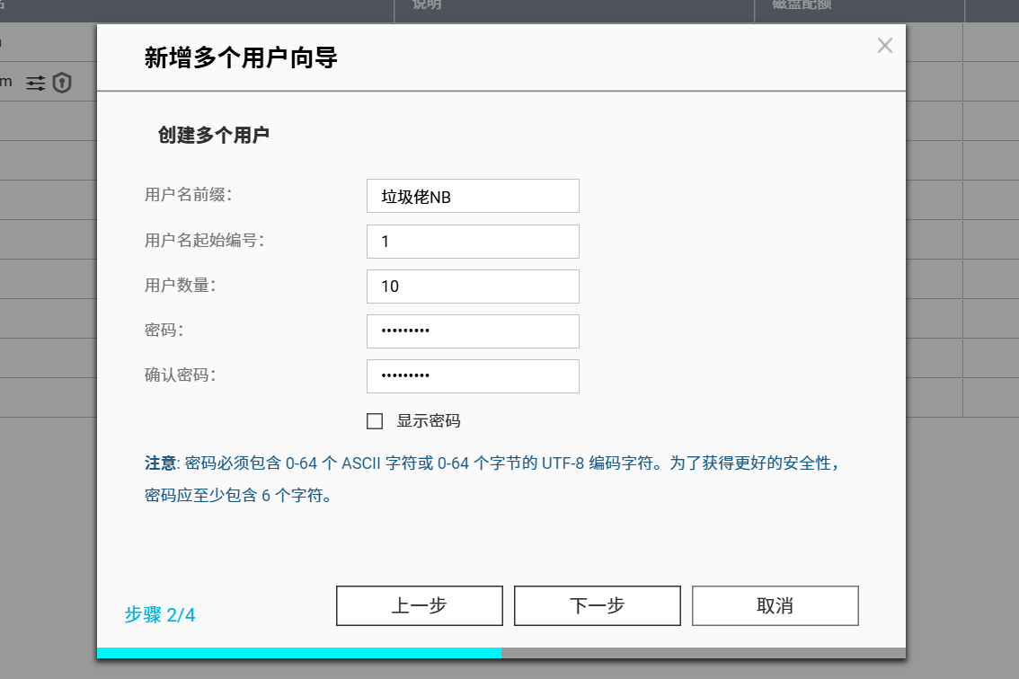Viewport: 1019px width, 679px height.
Task: Close the 新增多个用户向导 dialog
Action: click(884, 46)
